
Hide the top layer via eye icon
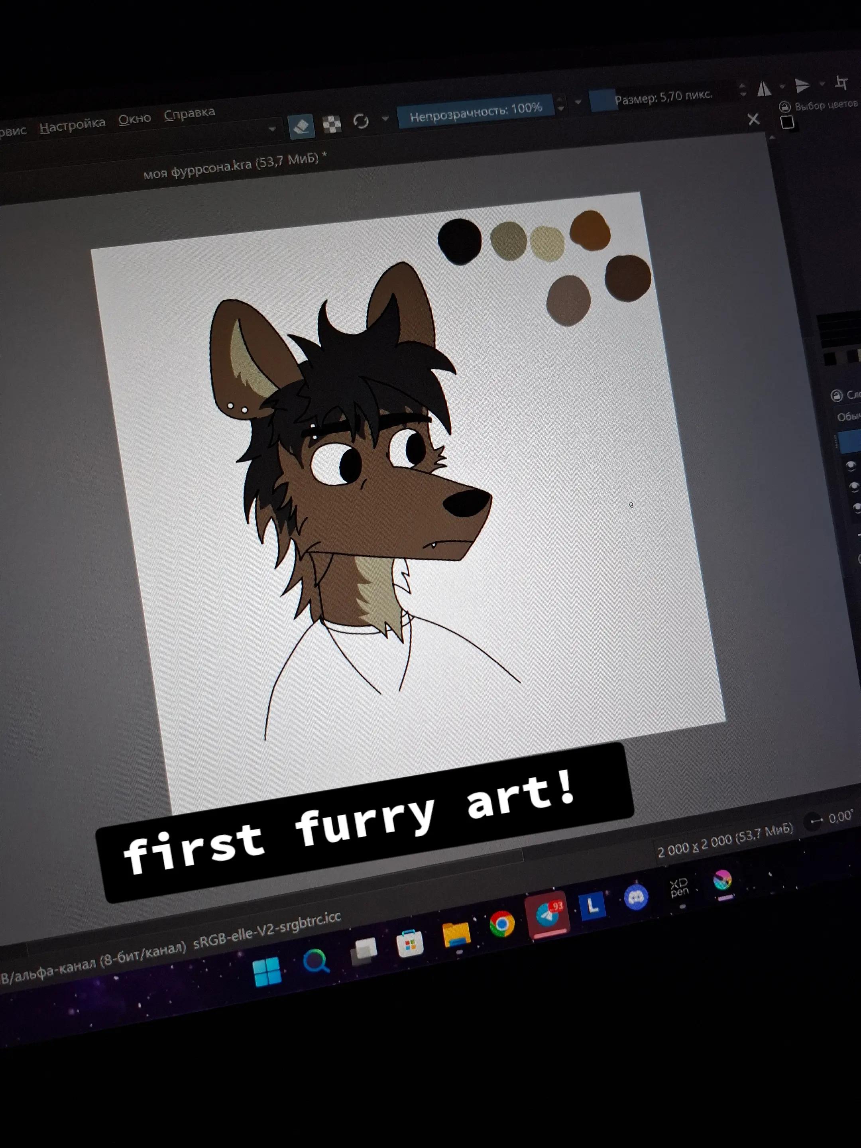(x=851, y=466)
